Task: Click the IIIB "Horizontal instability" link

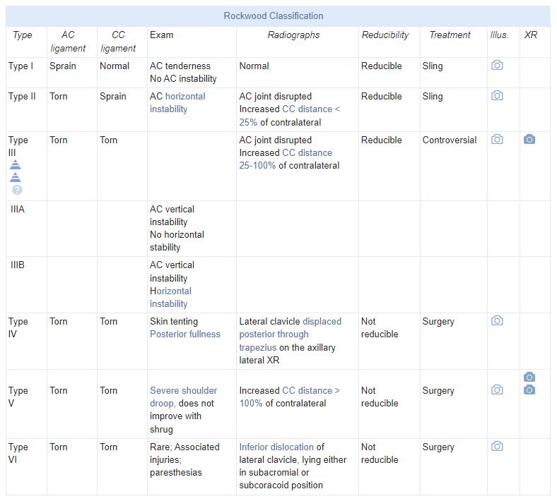Action: point(170,297)
